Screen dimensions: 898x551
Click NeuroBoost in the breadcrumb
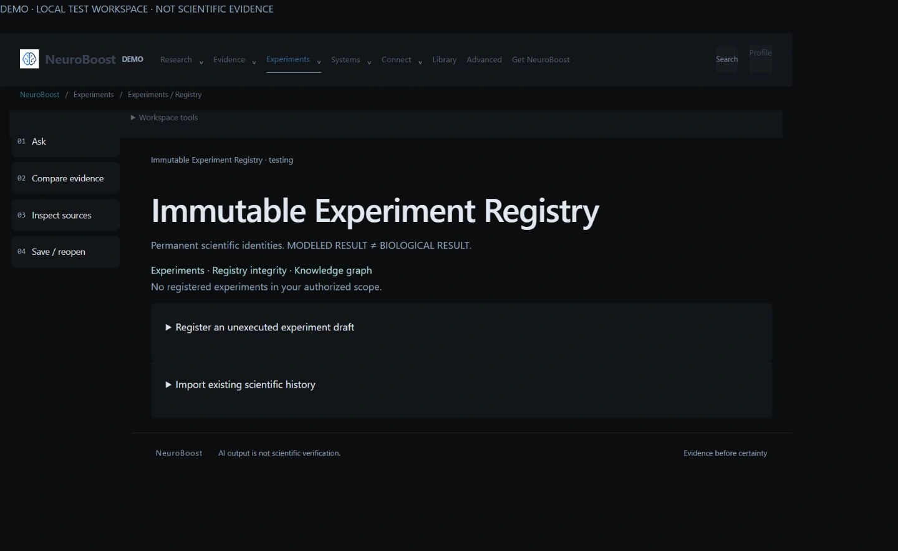(x=40, y=95)
